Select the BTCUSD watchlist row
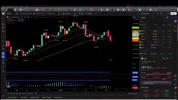The height and width of the screenshot is (100, 178). click(x=156, y=54)
